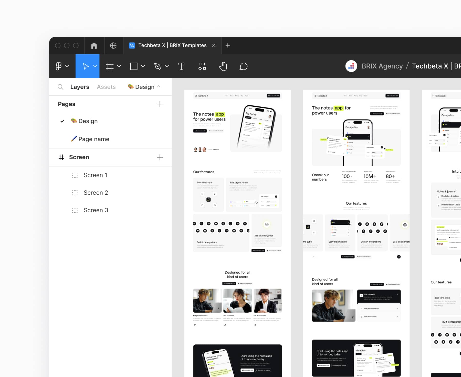Select the Frame tool

(x=110, y=66)
